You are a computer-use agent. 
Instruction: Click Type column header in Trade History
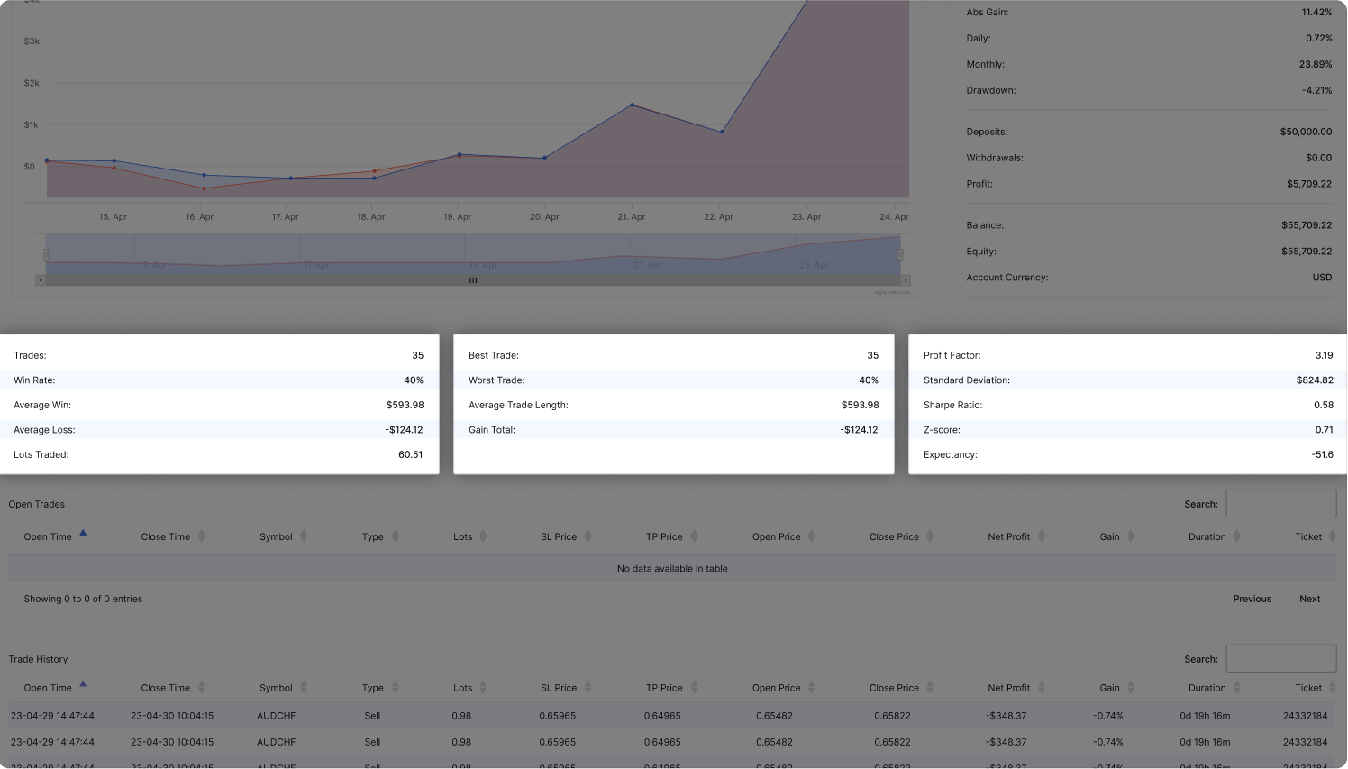point(373,688)
